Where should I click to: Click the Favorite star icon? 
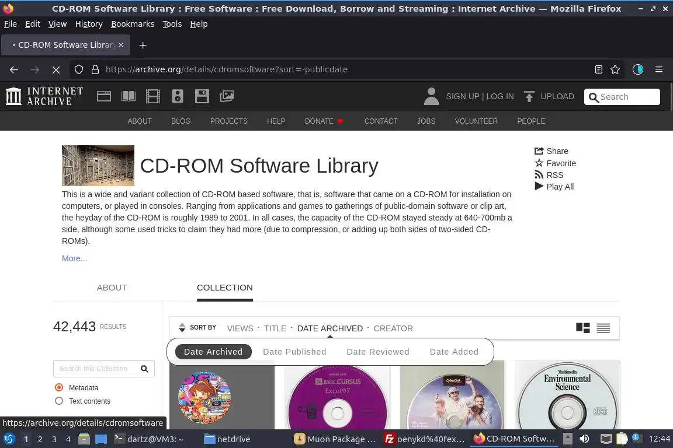pyautogui.click(x=539, y=163)
